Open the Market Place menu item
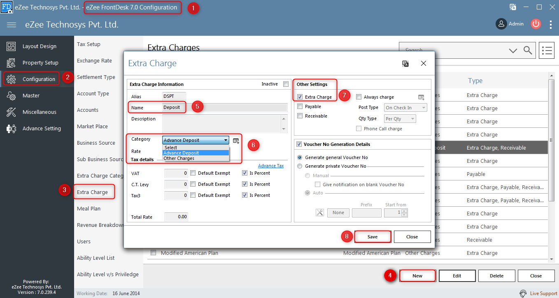 tap(92, 126)
